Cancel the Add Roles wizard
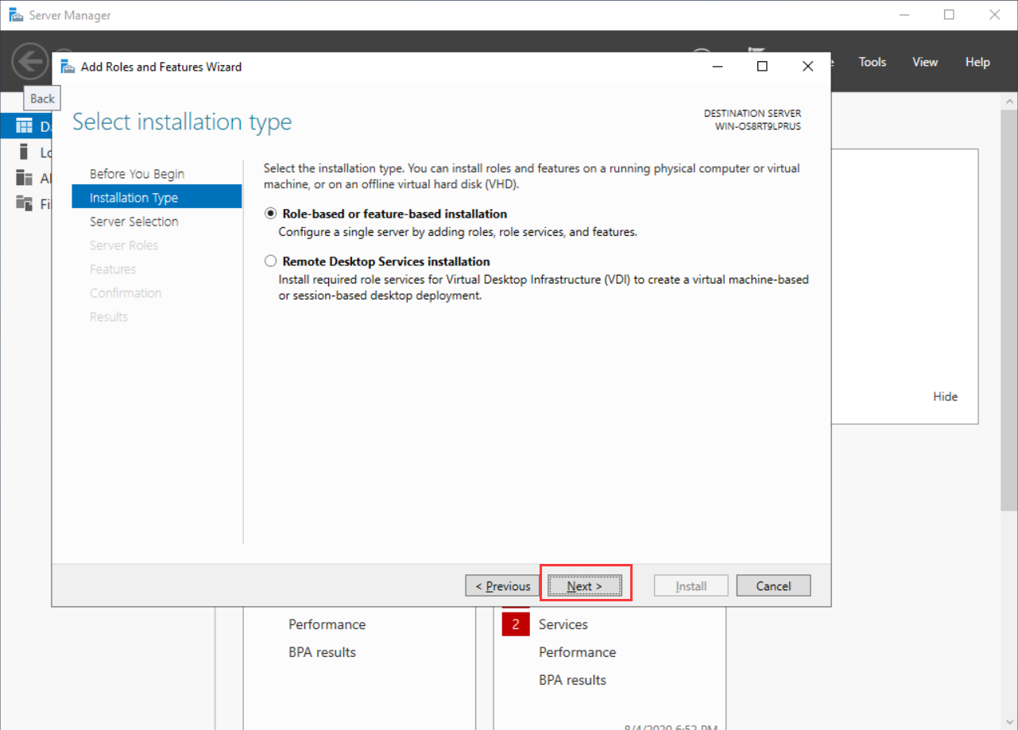The image size is (1018, 730). (772, 586)
